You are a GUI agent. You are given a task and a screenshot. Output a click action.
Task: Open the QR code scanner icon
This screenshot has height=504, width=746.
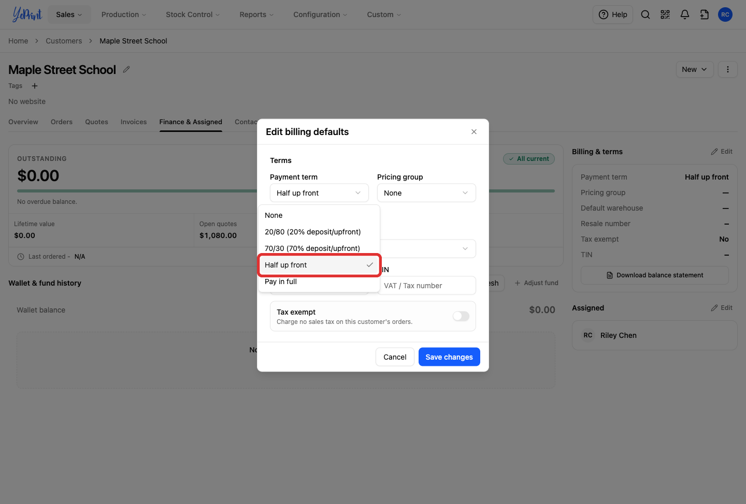pyautogui.click(x=665, y=14)
